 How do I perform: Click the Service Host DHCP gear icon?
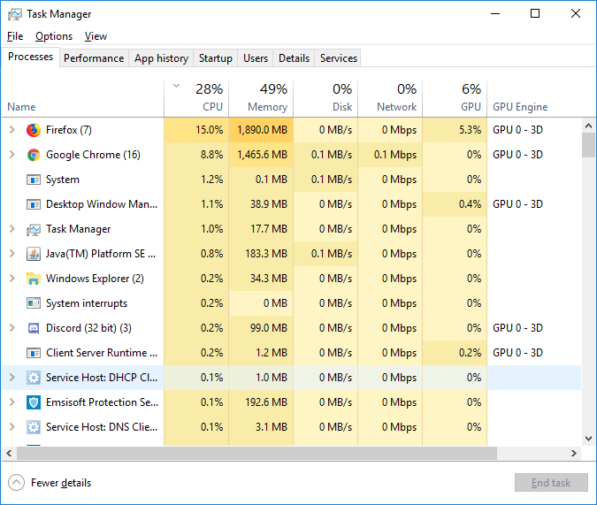click(34, 378)
